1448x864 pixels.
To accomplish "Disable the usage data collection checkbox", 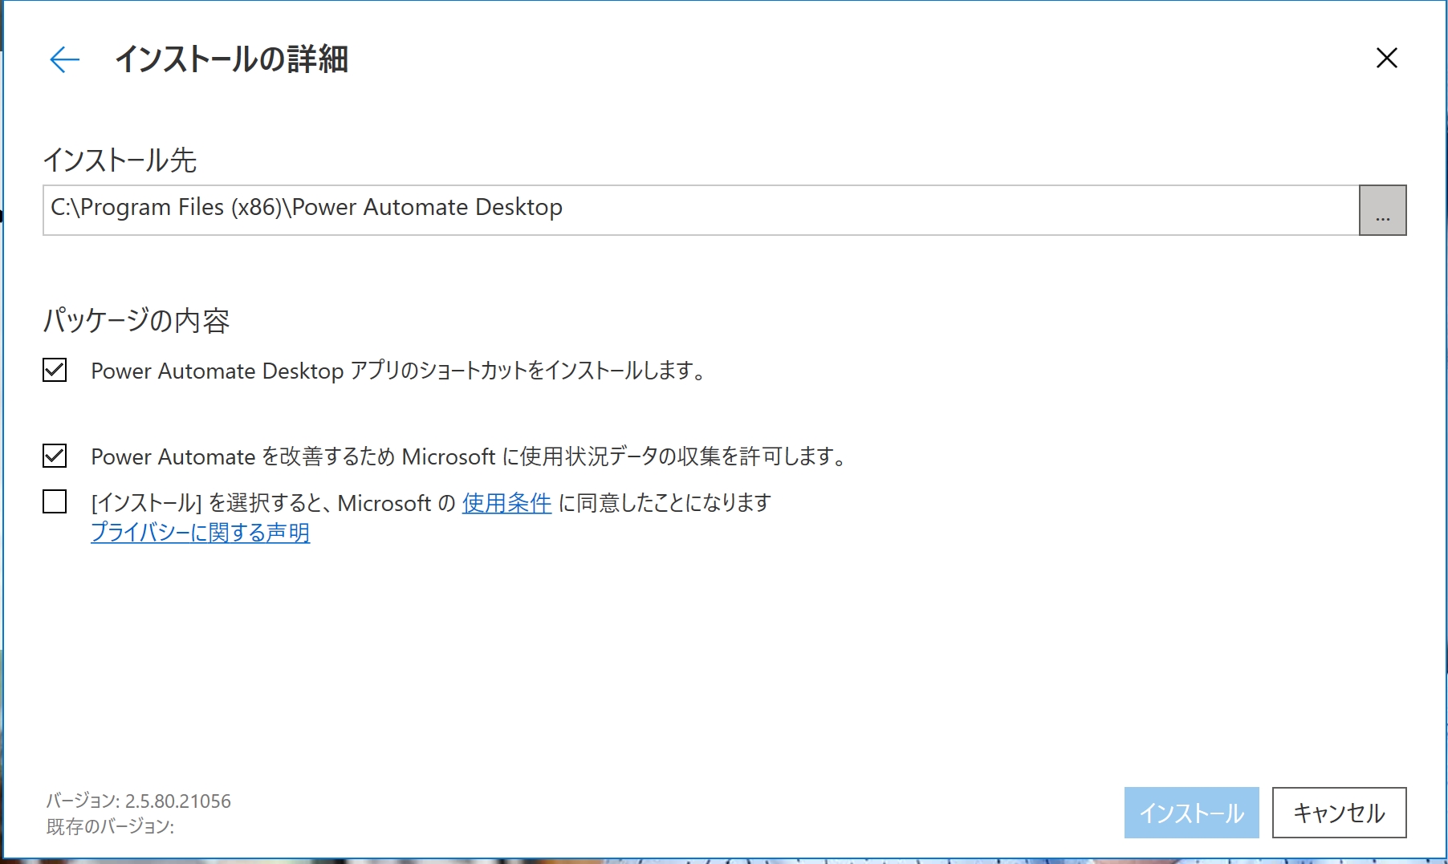I will click(55, 456).
